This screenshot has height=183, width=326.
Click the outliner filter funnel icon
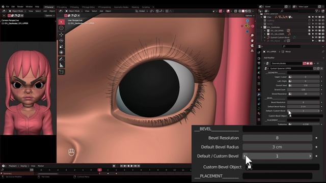(x=317, y=11)
